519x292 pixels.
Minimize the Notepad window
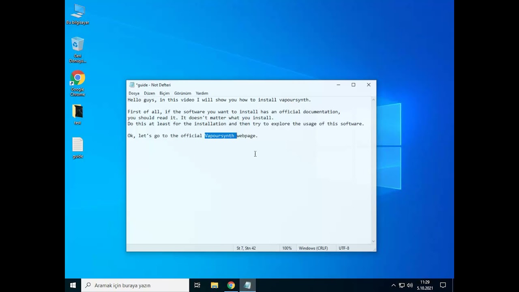(x=338, y=85)
